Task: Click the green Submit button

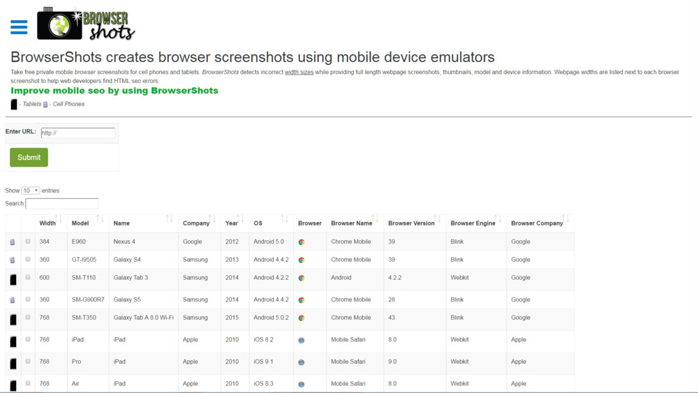Action: pyautogui.click(x=29, y=158)
